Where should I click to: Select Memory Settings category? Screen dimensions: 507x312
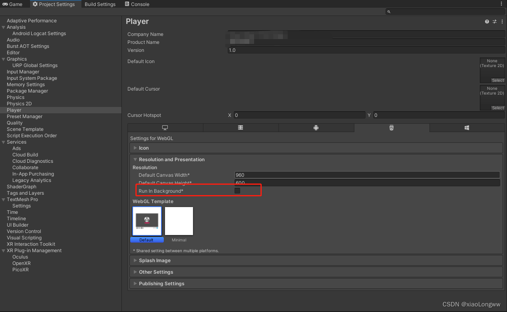(26, 85)
